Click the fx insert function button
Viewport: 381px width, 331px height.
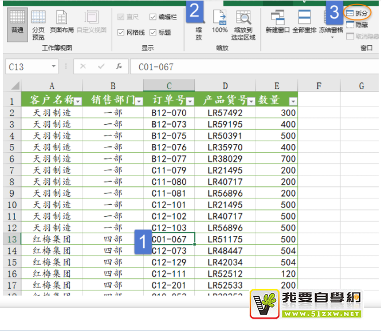click(x=119, y=66)
